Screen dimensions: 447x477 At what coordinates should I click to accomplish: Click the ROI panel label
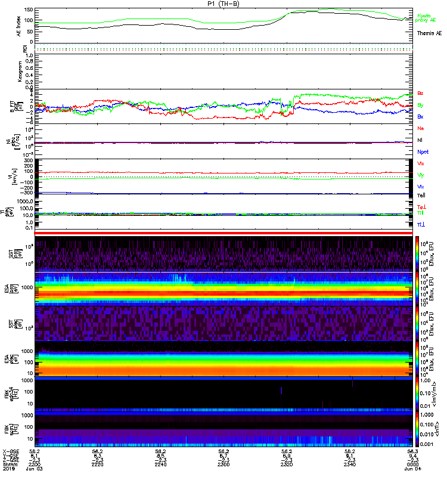click(25, 49)
